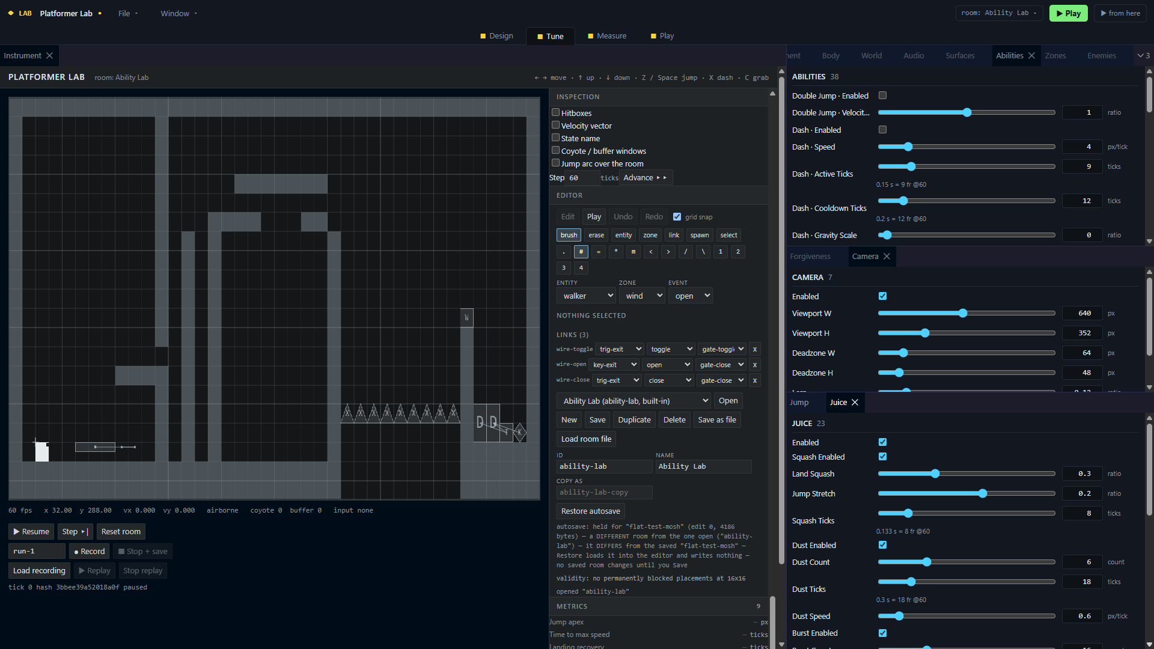
Task: Select the '<' tile brush
Action: (x=650, y=252)
